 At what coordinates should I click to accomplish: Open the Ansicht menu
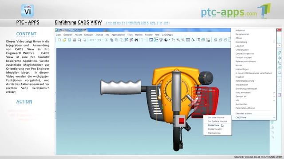coord(78,35)
